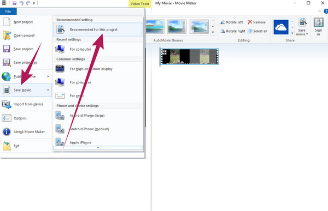Select the video clip on the timeline
Image resolution: width=328 pixels, height=211 pixels.
[190, 56]
